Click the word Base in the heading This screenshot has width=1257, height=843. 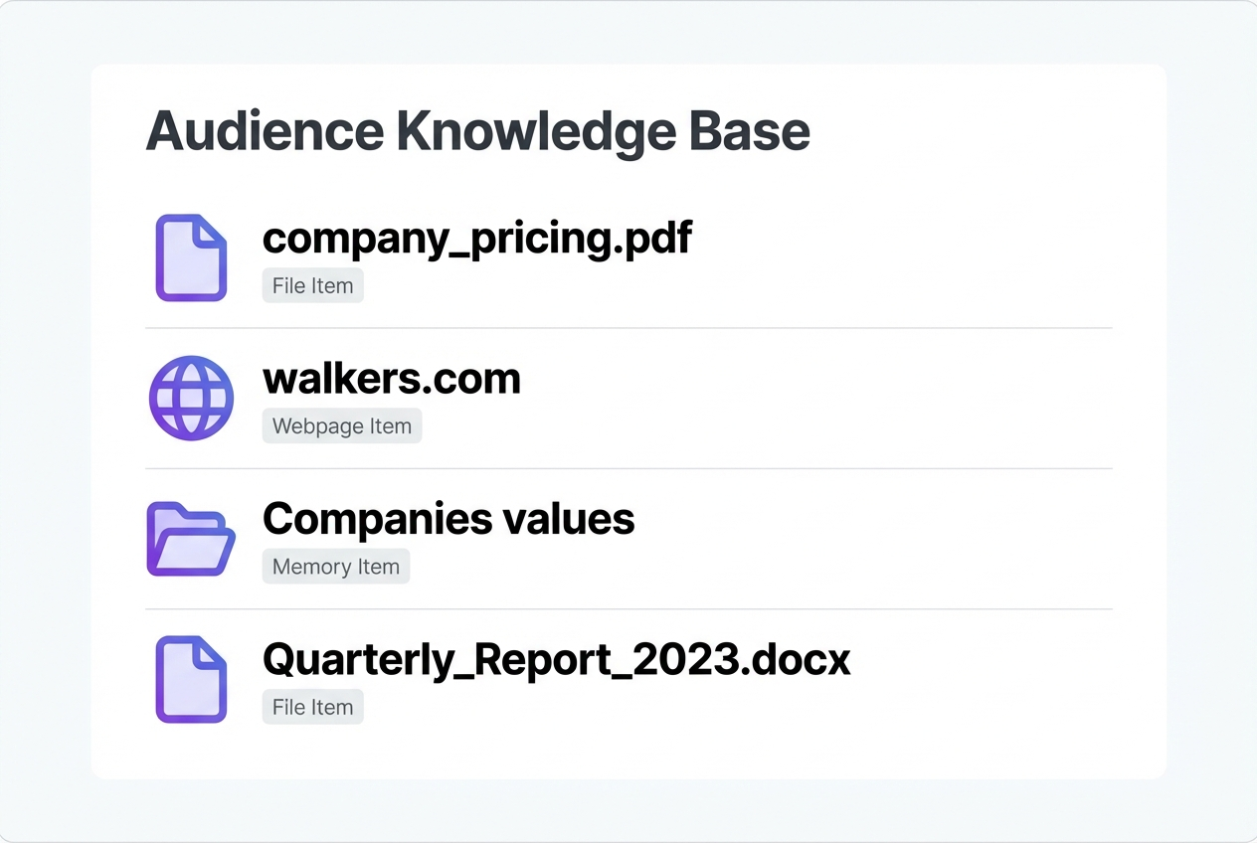coord(749,131)
